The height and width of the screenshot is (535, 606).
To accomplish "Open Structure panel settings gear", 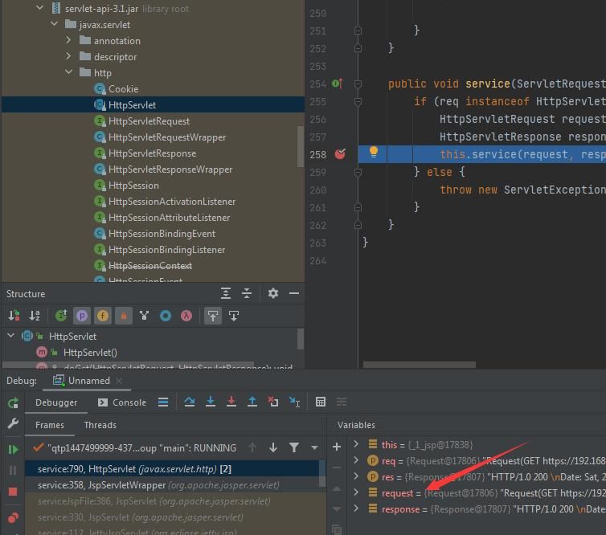I will point(272,293).
